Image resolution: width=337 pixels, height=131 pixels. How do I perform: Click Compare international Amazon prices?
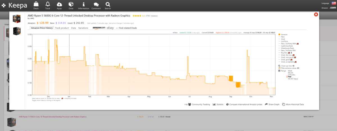tap(244, 104)
